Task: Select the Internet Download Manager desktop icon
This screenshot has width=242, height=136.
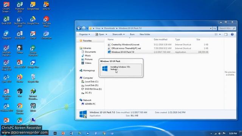Action: [33, 94]
